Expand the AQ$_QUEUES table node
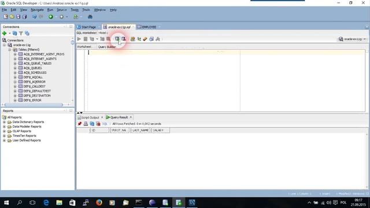Image resolution: width=370 pixels, height=208 pixels. coord(15,68)
